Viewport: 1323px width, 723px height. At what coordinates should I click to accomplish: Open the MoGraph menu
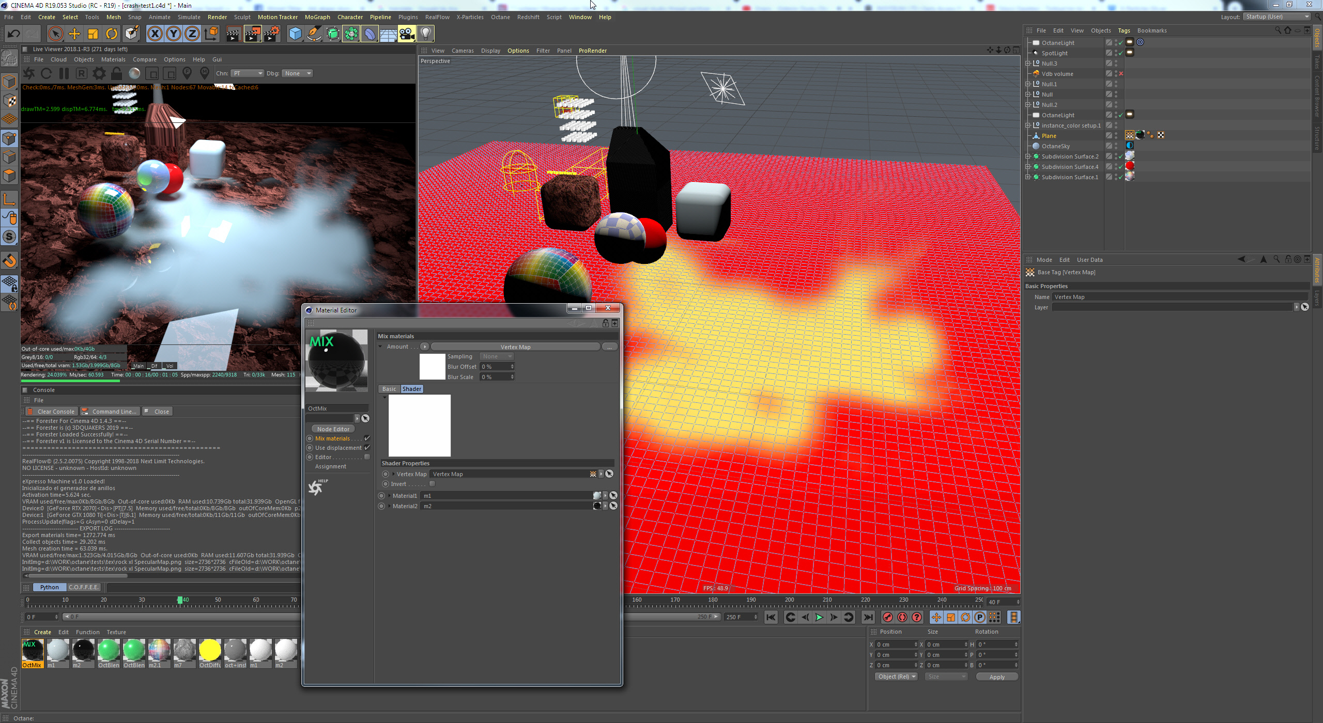pos(317,17)
